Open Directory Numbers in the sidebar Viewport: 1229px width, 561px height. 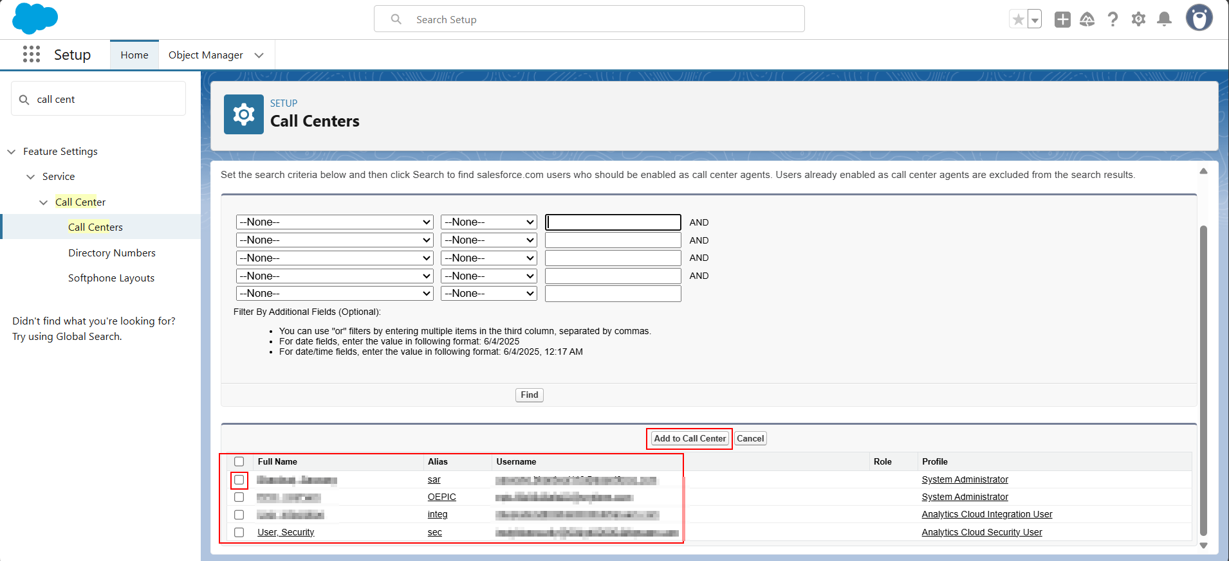click(x=112, y=253)
